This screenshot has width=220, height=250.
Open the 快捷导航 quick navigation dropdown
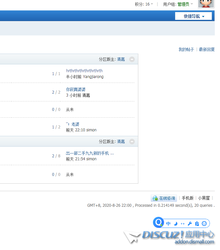click(194, 16)
